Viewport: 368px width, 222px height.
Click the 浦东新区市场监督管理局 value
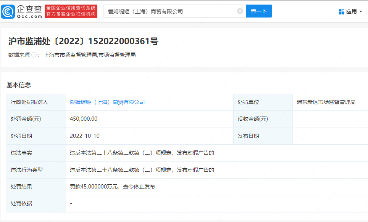click(x=326, y=102)
